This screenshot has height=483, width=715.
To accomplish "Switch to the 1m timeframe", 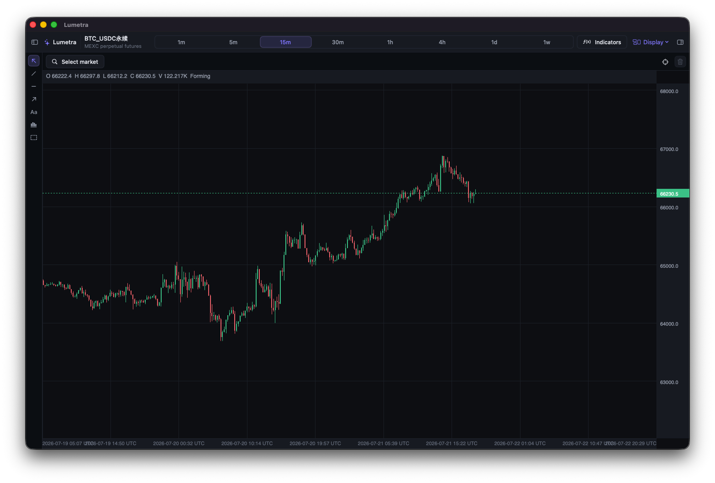I will point(181,42).
